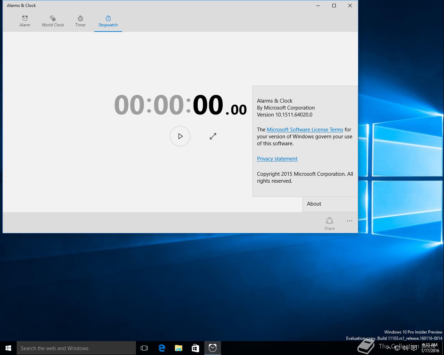Click the Alarms & Clock taskbar icon

coord(213,348)
